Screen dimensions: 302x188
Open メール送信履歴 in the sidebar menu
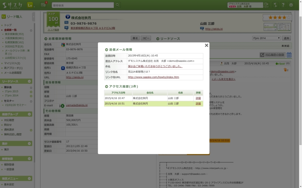click(13, 73)
